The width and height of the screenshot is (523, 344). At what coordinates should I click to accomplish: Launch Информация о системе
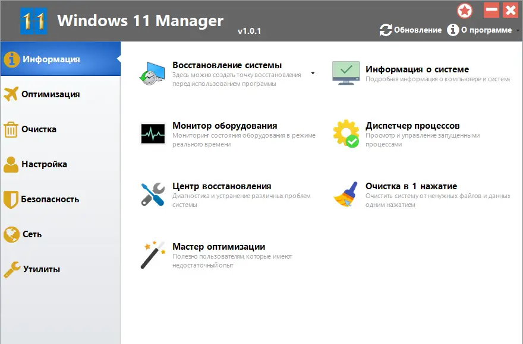pos(417,69)
